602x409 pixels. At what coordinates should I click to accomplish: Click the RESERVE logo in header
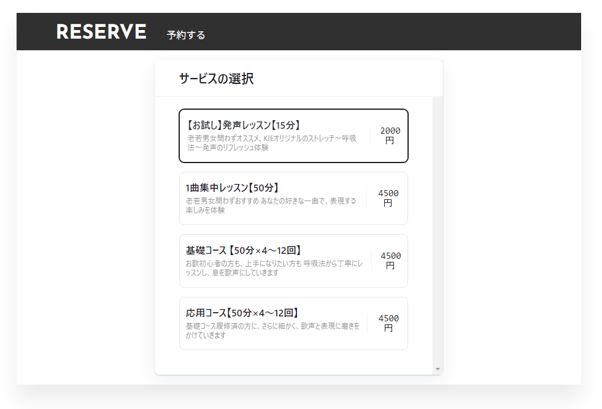click(101, 32)
